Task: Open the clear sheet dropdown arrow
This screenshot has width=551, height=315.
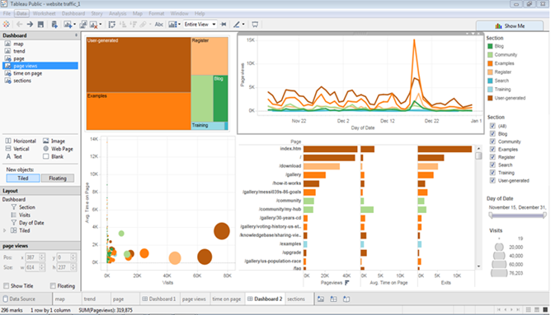Action: pos(101,24)
